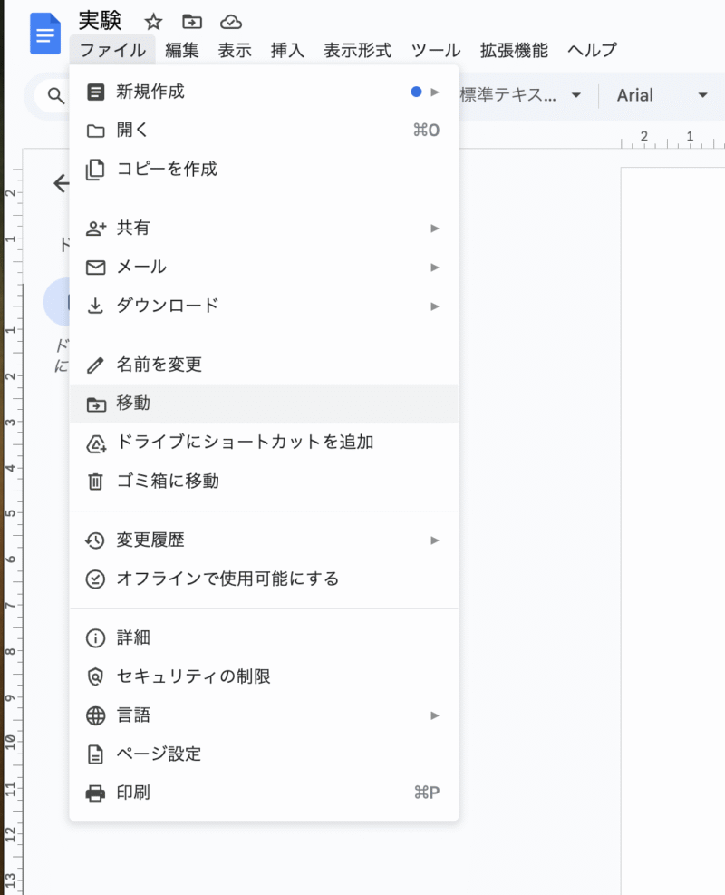
Task: Open the Arial font dropdown
Action: coord(662,95)
